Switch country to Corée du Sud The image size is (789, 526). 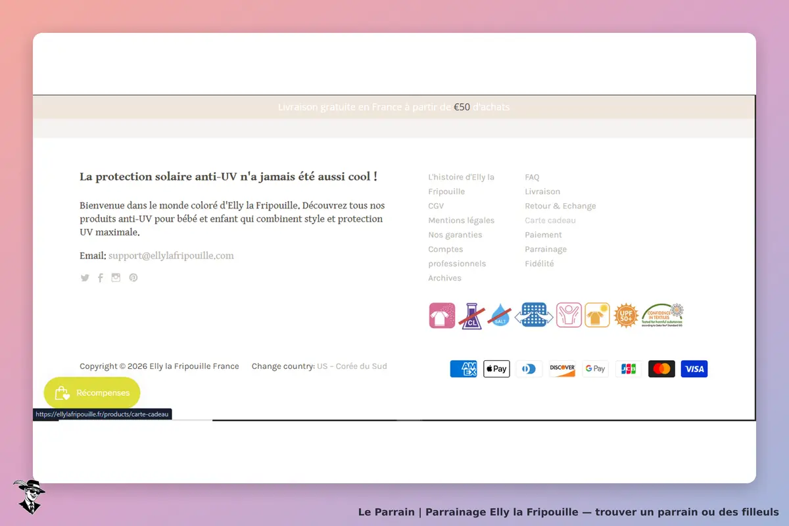362,366
